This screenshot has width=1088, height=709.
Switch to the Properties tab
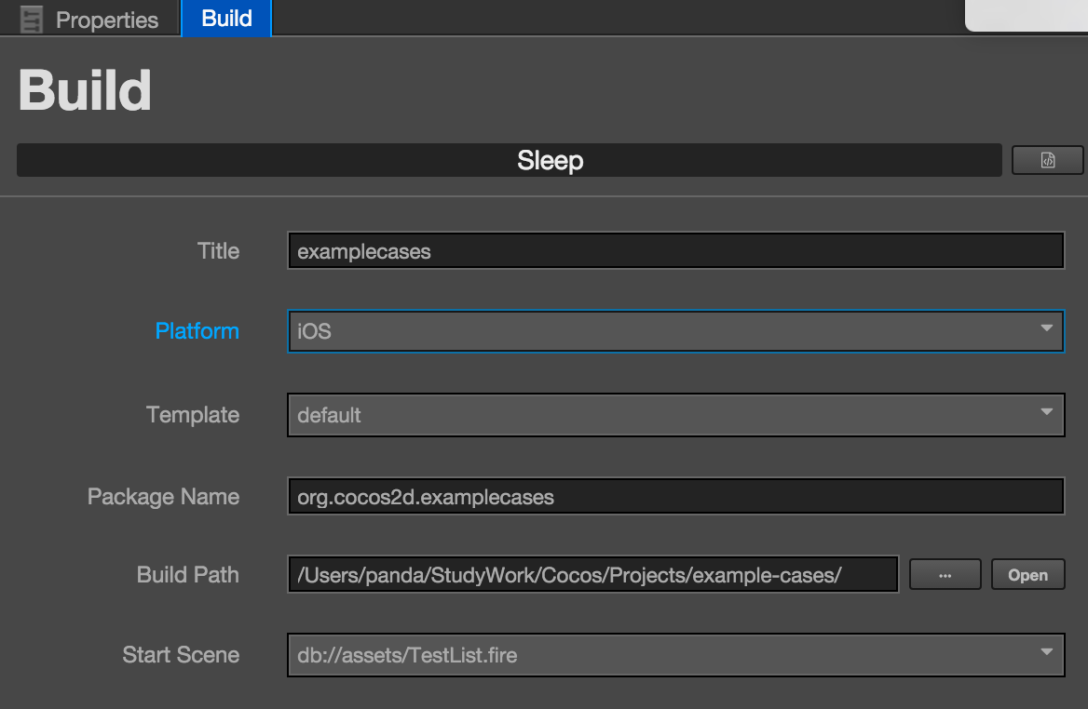tap(106, 20)
